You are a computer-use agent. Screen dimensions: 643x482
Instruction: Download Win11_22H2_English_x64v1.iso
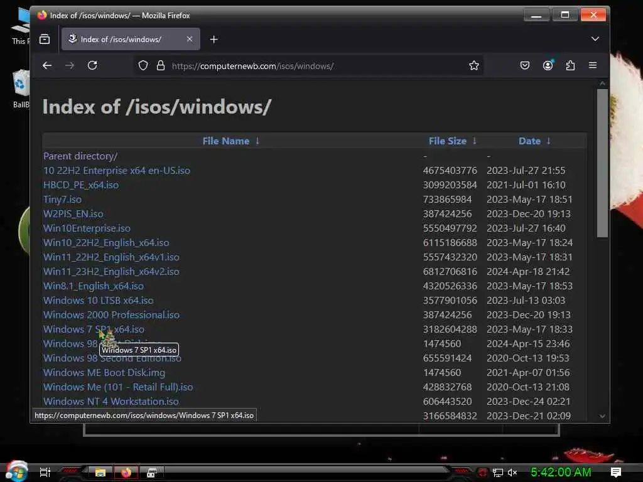pos(111,257)
